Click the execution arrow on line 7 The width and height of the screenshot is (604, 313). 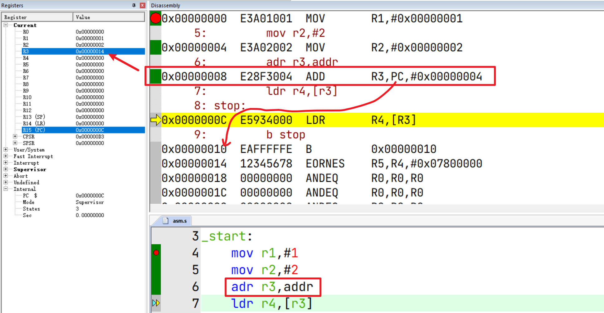point(156,303)
